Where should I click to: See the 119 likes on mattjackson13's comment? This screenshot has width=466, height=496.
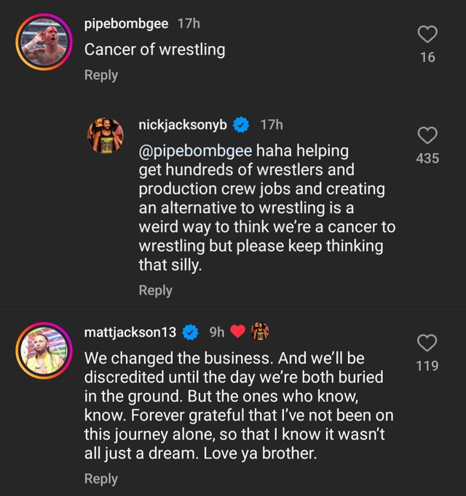point(427,365)
